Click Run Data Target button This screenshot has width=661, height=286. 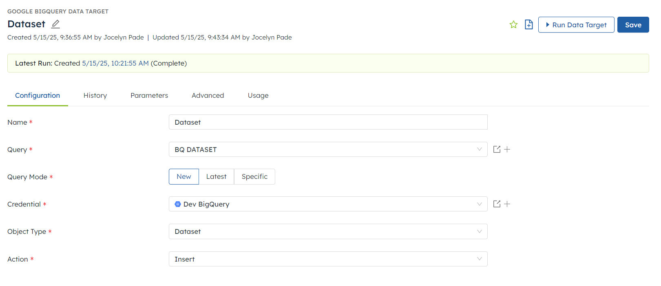(x=576, y=25)
